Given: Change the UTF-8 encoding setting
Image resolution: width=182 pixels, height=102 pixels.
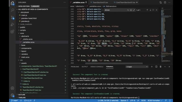Looking at the screenshot, I should coord(133,101).
